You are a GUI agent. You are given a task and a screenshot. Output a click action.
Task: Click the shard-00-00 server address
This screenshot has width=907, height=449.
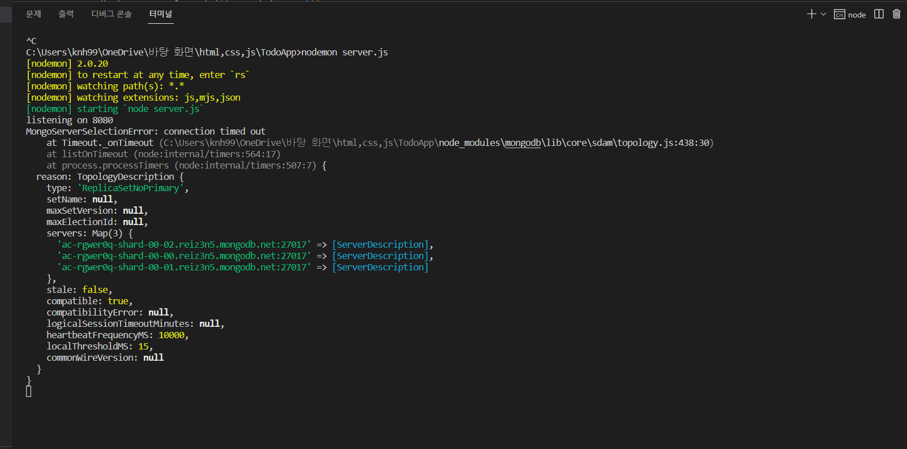tap(184, 256)
